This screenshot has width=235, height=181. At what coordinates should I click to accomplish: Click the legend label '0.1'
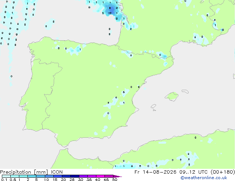point(4,180)
